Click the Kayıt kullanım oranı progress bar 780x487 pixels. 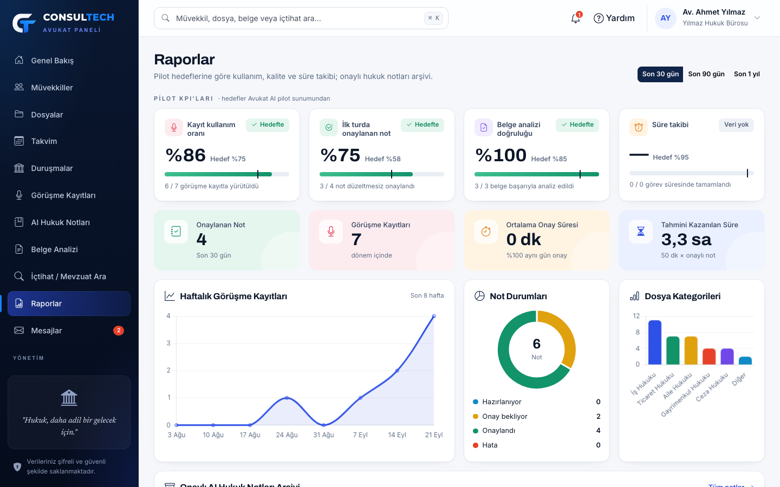click(227, 174)
